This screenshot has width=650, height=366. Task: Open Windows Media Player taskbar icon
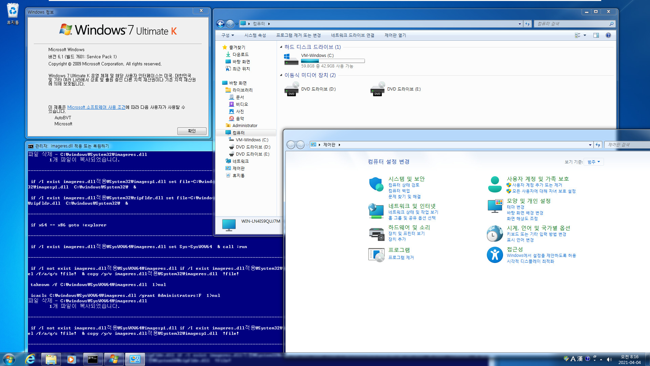point(71,359)
